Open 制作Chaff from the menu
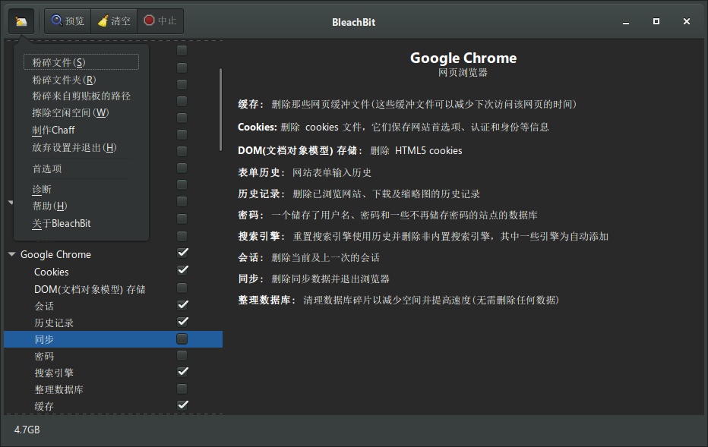This screenshot has width=708, height=447. (81, 130)
